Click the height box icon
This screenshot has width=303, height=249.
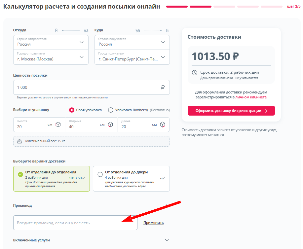pyautogui.click(x=58, y=124)
